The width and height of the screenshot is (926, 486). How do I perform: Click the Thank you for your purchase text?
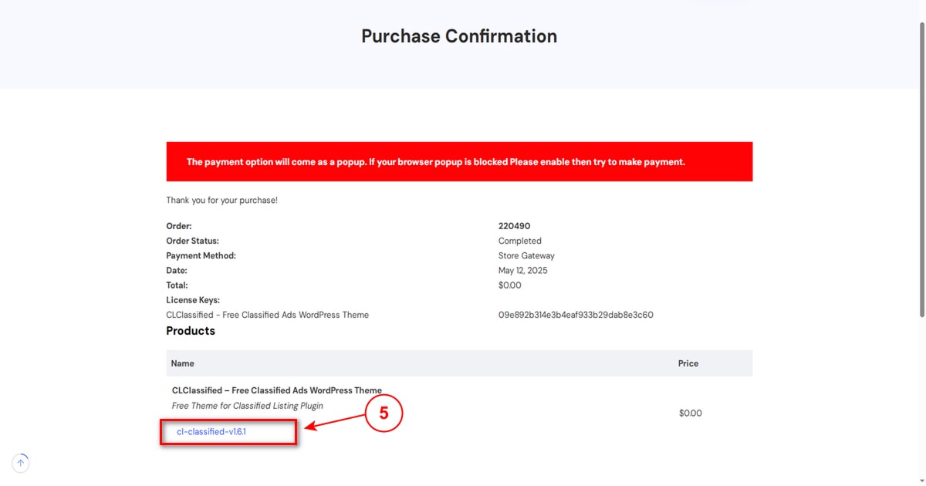coord(222,201)
